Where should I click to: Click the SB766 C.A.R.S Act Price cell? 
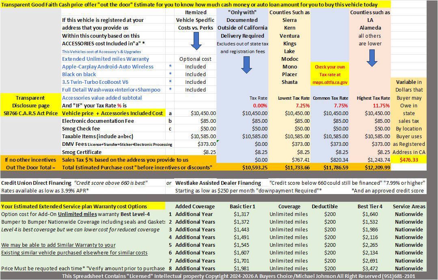click(30, 113)
